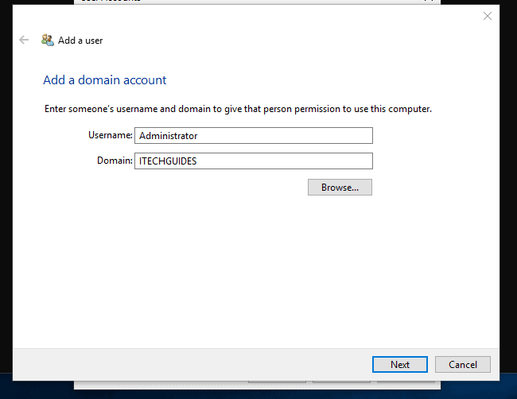Viewport: 517px width, 399px height.
Task: Open the Browse... dialog for domain accounts
Action: tap(340, 188)
